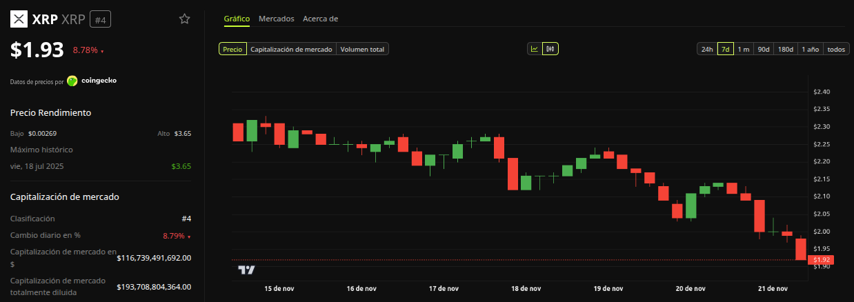Set chart range to 24h
The height and width of the screenshot is (302, 854).
[x=707, y=49]
